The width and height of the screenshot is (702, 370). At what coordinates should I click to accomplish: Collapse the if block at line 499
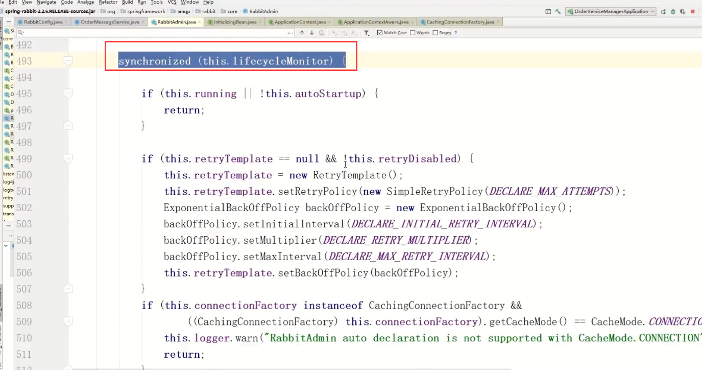[x=68, y=159]
